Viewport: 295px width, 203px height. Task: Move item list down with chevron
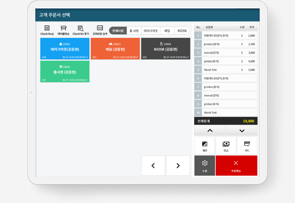tap(242, 131)
